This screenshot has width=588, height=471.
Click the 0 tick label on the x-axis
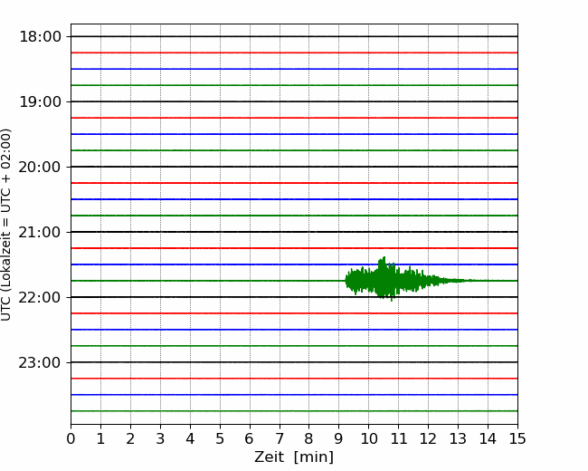71,439
